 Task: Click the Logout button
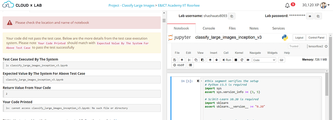coord(299,38)
